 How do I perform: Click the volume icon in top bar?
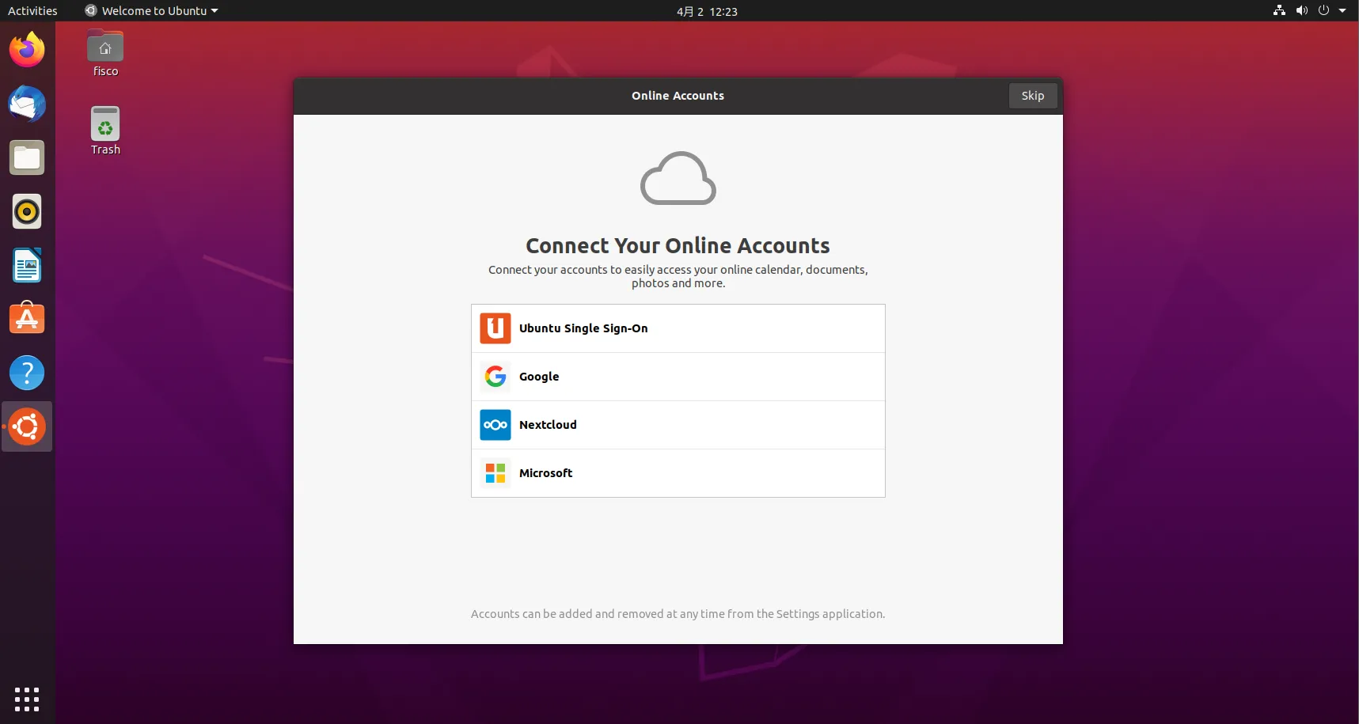1301,10
